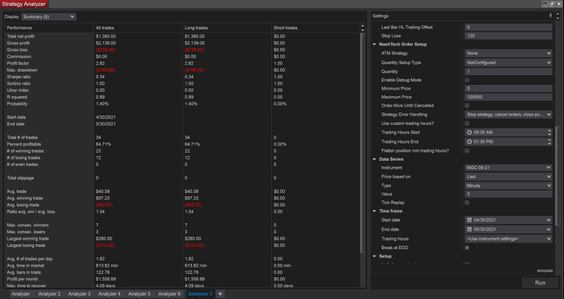The height and width of the screenshot is (299, 564).
Task: Click the Stop Loss input field
Action: pyautogui.click(x=508, y=35)
